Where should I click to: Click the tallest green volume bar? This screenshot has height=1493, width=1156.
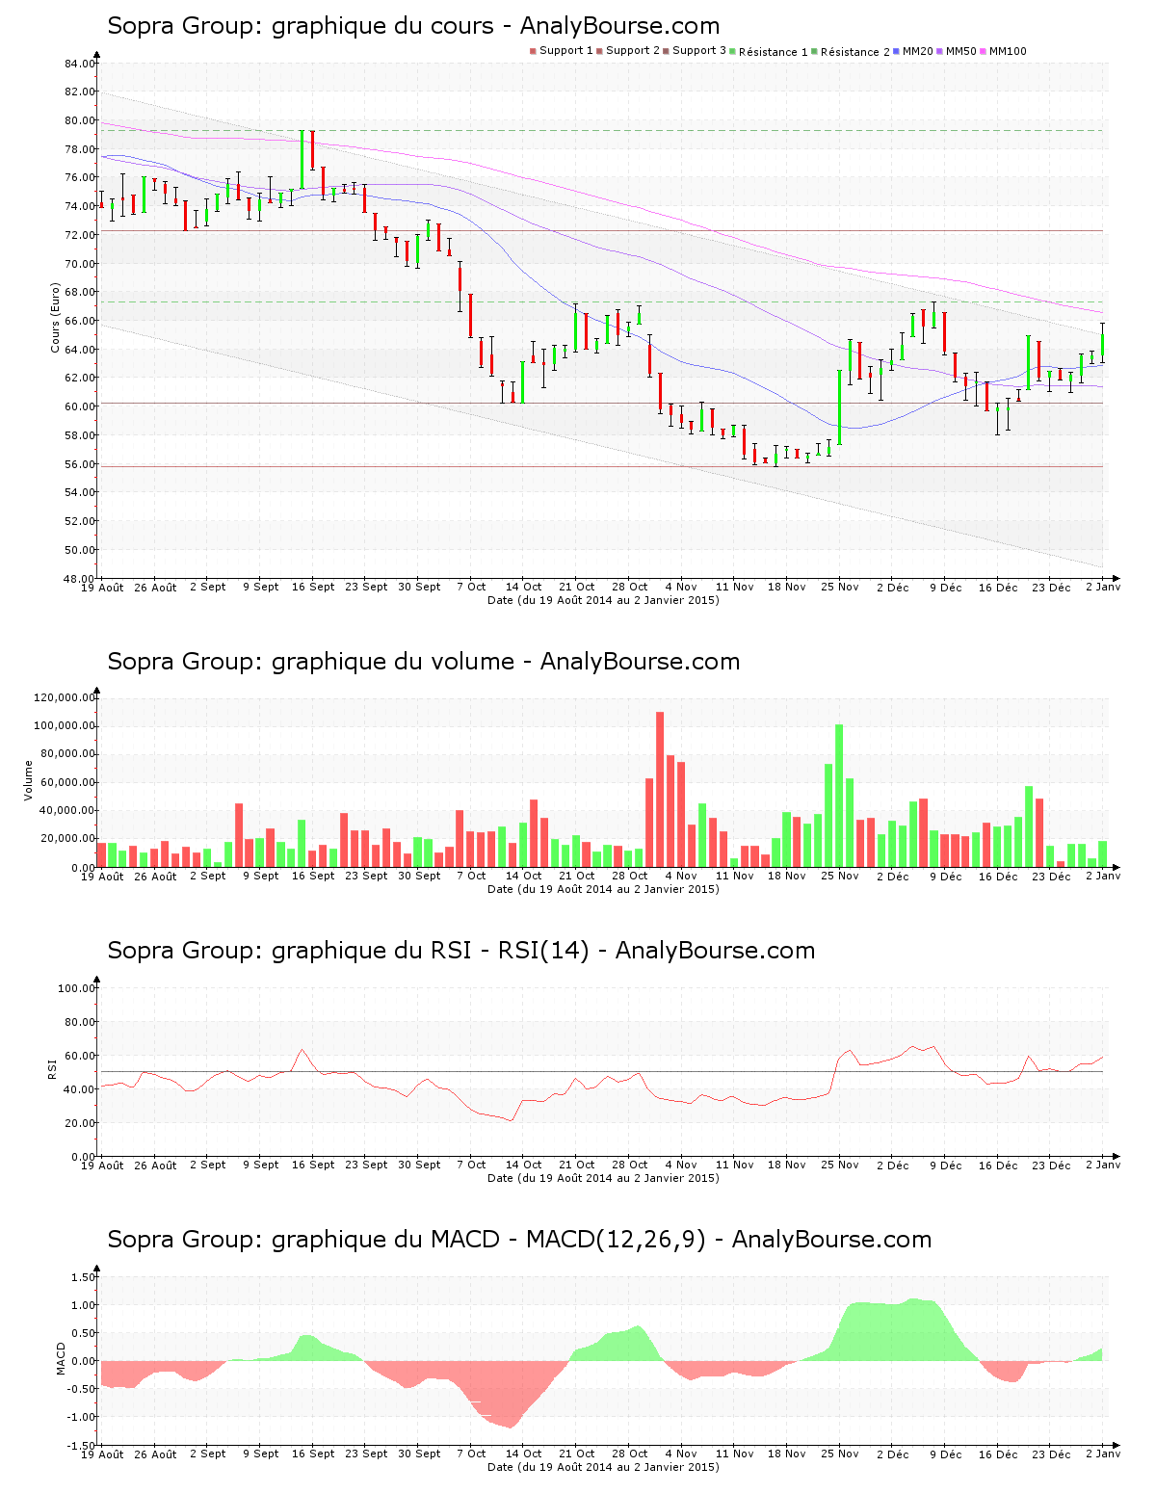[x=839, y=796]
